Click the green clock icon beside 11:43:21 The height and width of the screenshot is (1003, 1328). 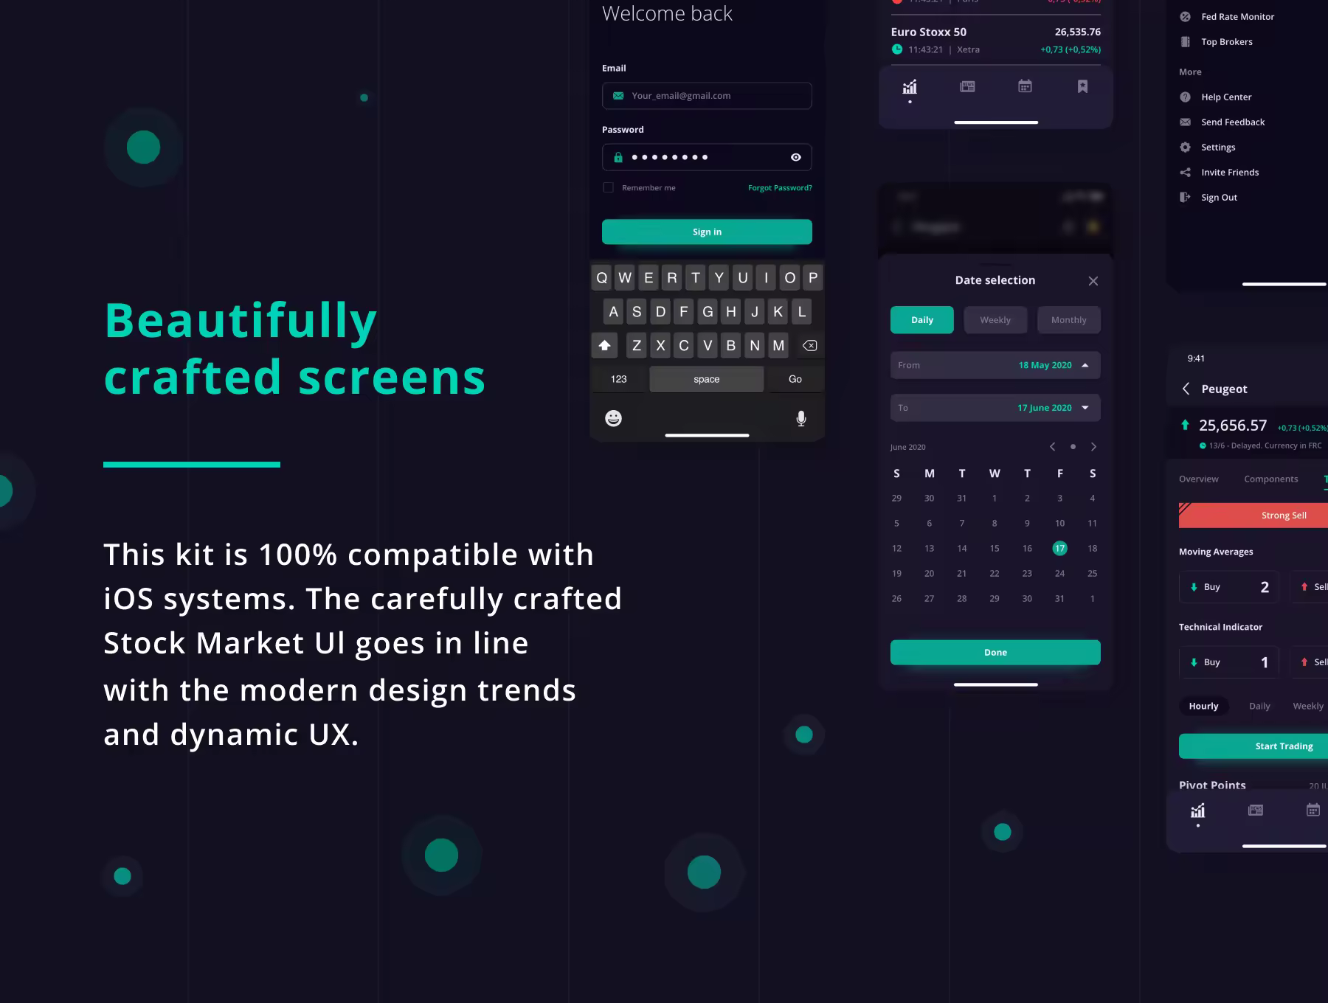pos(897,49)
